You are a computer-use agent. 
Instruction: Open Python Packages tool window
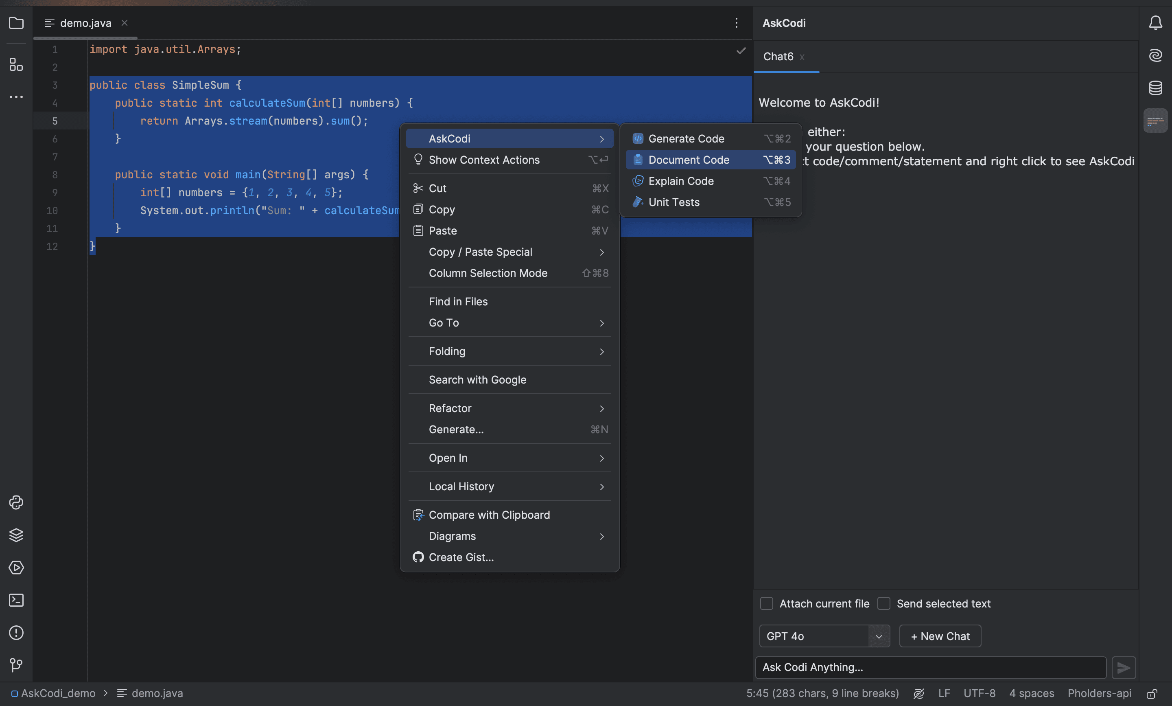click(16, 502)
